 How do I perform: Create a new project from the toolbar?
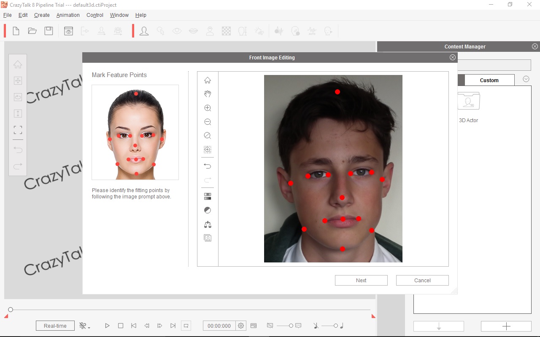point(16,31)
